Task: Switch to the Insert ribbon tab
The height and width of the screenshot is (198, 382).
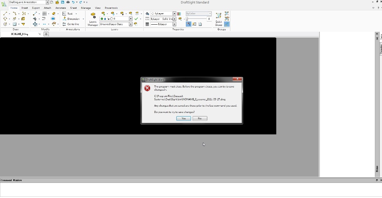Action: [25, 8]
